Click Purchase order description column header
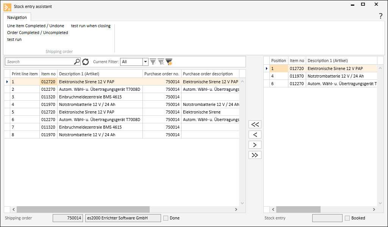Image resolution: width=388 pixels, height=227 pixels. pyautogui.click(x=210, y=74)
